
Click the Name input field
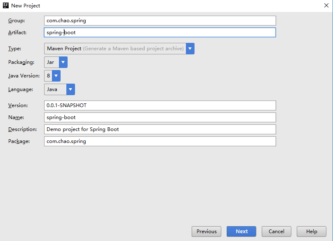coord(160,117)
